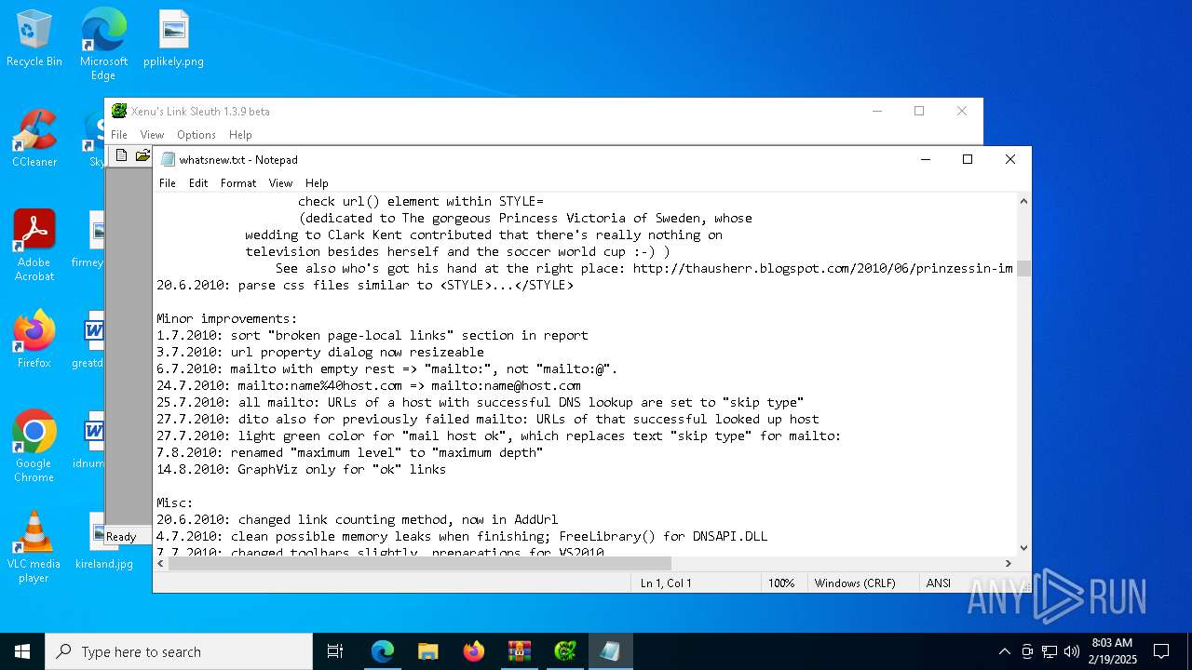Click line 'parse css files similar to STYLE'
The height and width of the screenshot is (670, 1192).
pyautogui.click(x=365, y=285)
